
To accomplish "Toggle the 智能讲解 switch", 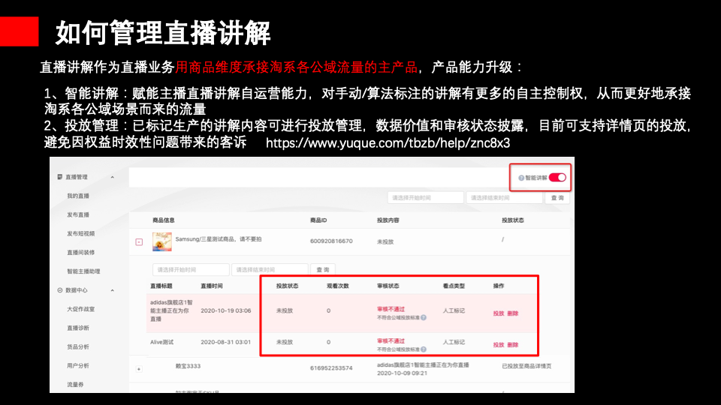I will coord(557,178).
